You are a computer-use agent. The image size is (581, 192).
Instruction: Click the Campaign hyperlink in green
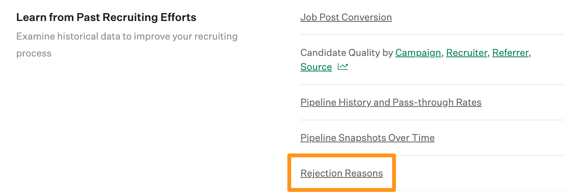click(418, 53)
